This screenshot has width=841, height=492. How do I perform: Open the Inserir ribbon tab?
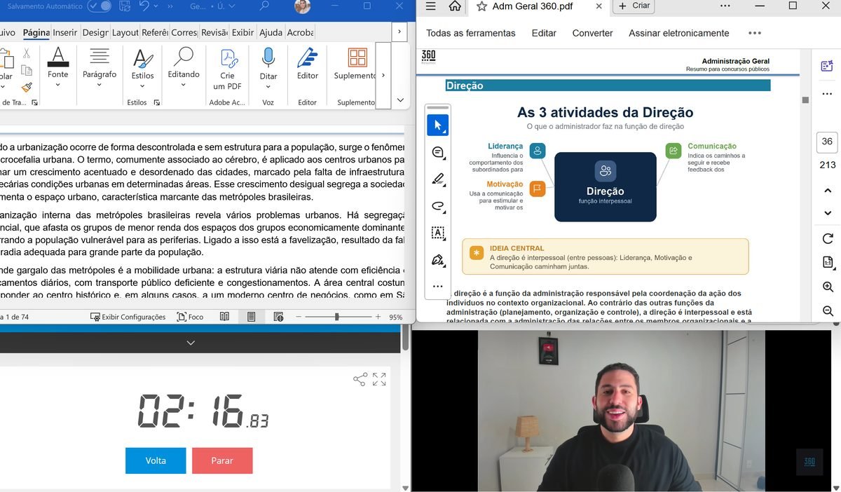[65, 32]
